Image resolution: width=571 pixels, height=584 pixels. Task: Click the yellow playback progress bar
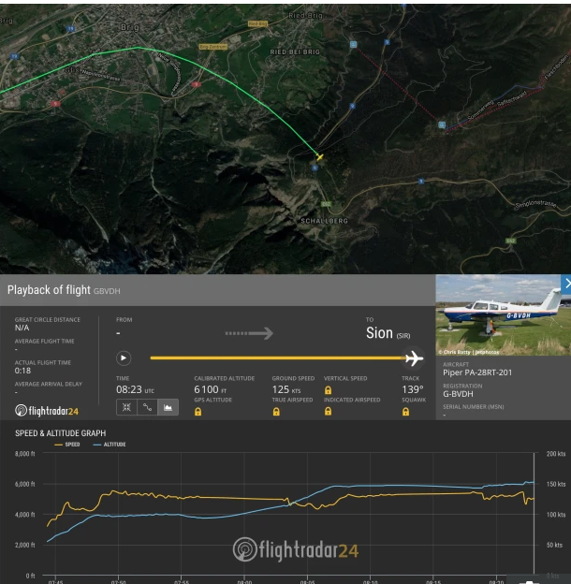coord(271,358)
